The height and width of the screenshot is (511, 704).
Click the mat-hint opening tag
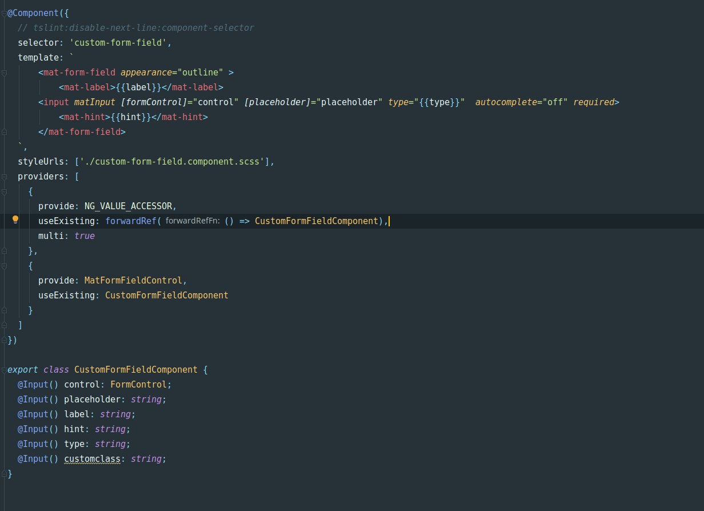click(81, 117)
